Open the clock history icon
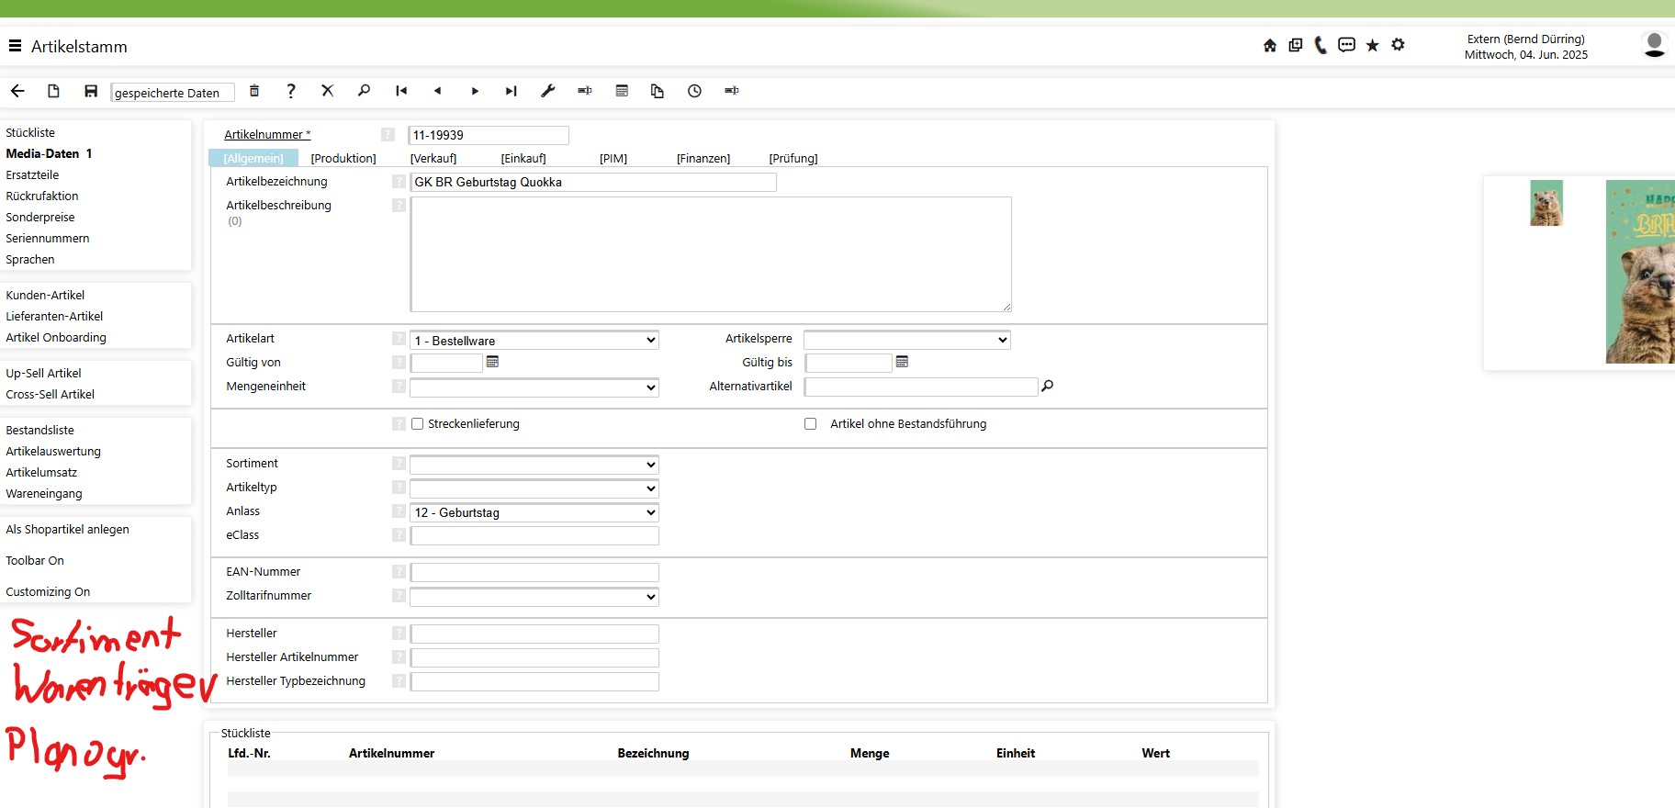This screenshot has height=808, width=1675. click(694, 91)
